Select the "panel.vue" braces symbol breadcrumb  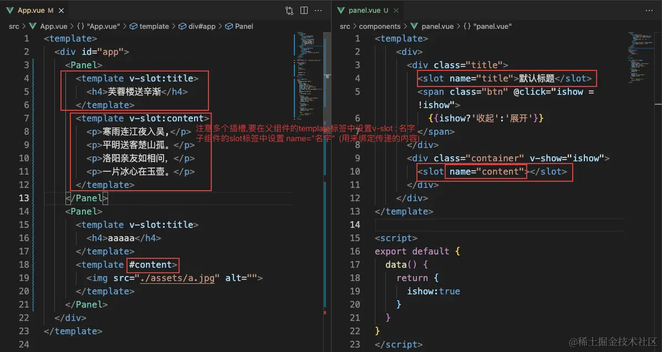click(x=487, y=26)
